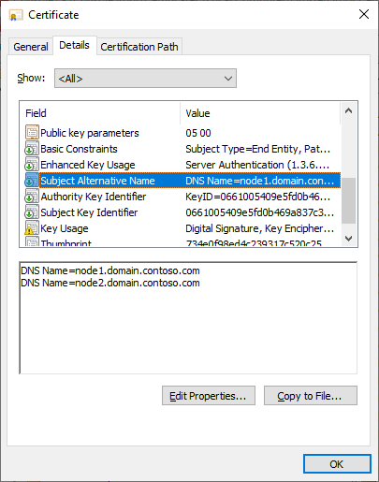This screenshot has height=482, width=379.
Task: Click the Enhanced Key Usage extension icon
Action: click(x=32, y=165)
